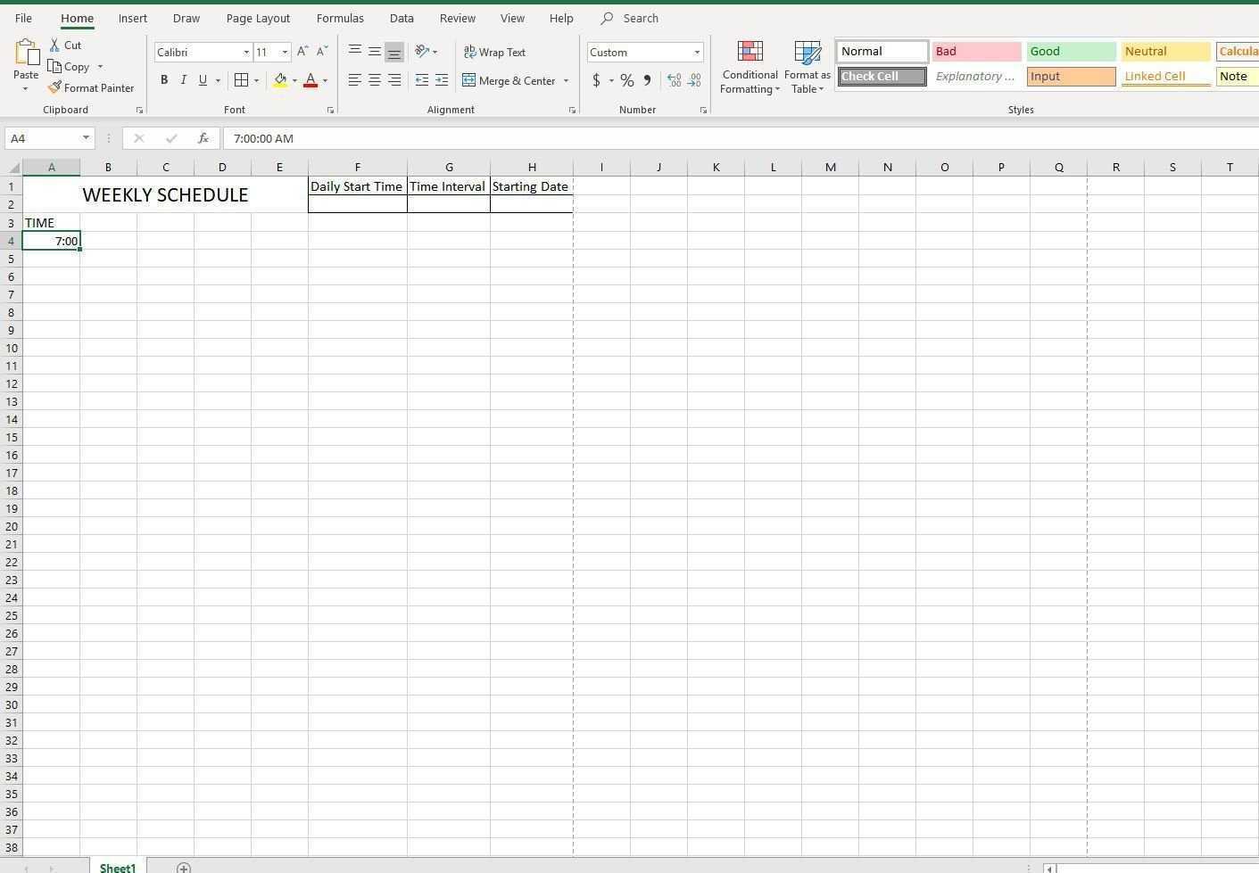Screen dimensions: 1259x873
Task: Click the Accounting dollar format icon
Action: click(596, 80)
